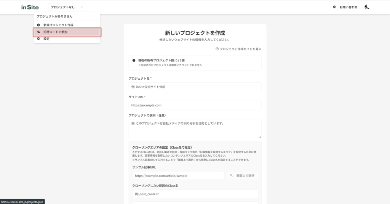Screen dimensions: 390x204
Task: Click the plus icon beside 新規プロジェクト作成
Action: click(x=38, y=25)
